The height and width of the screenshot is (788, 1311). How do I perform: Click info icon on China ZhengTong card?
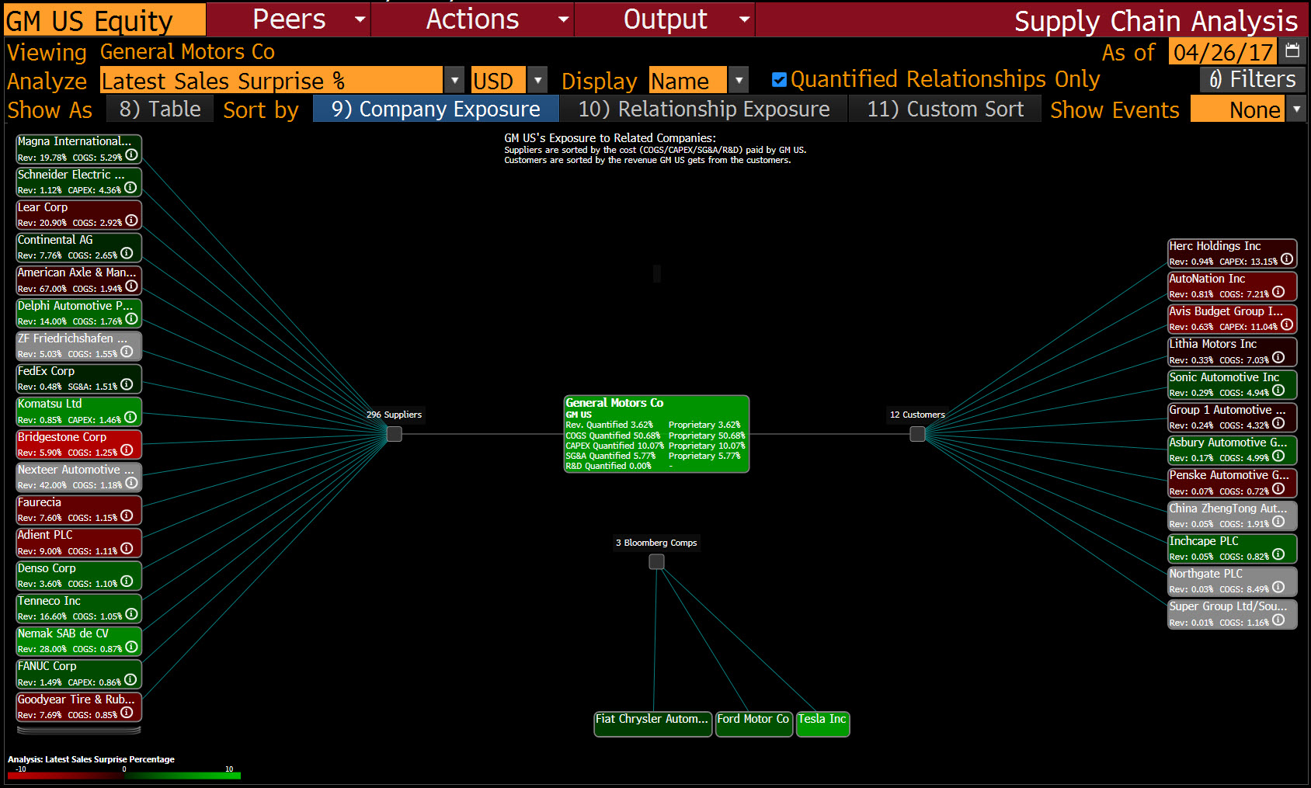tap(1278, 522)
